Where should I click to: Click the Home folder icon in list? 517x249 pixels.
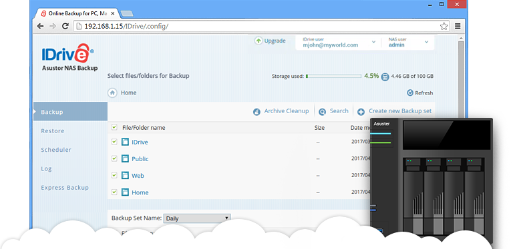tap(125, 192)
